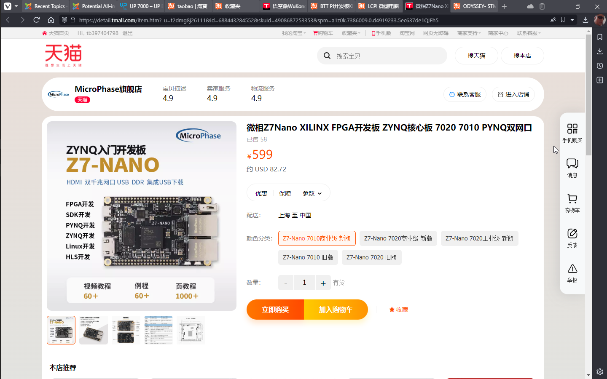Viewport: 607px width, 379px height.
Task: Select Z7-Nano 7020工业级 新版 option
Action: 480,238
